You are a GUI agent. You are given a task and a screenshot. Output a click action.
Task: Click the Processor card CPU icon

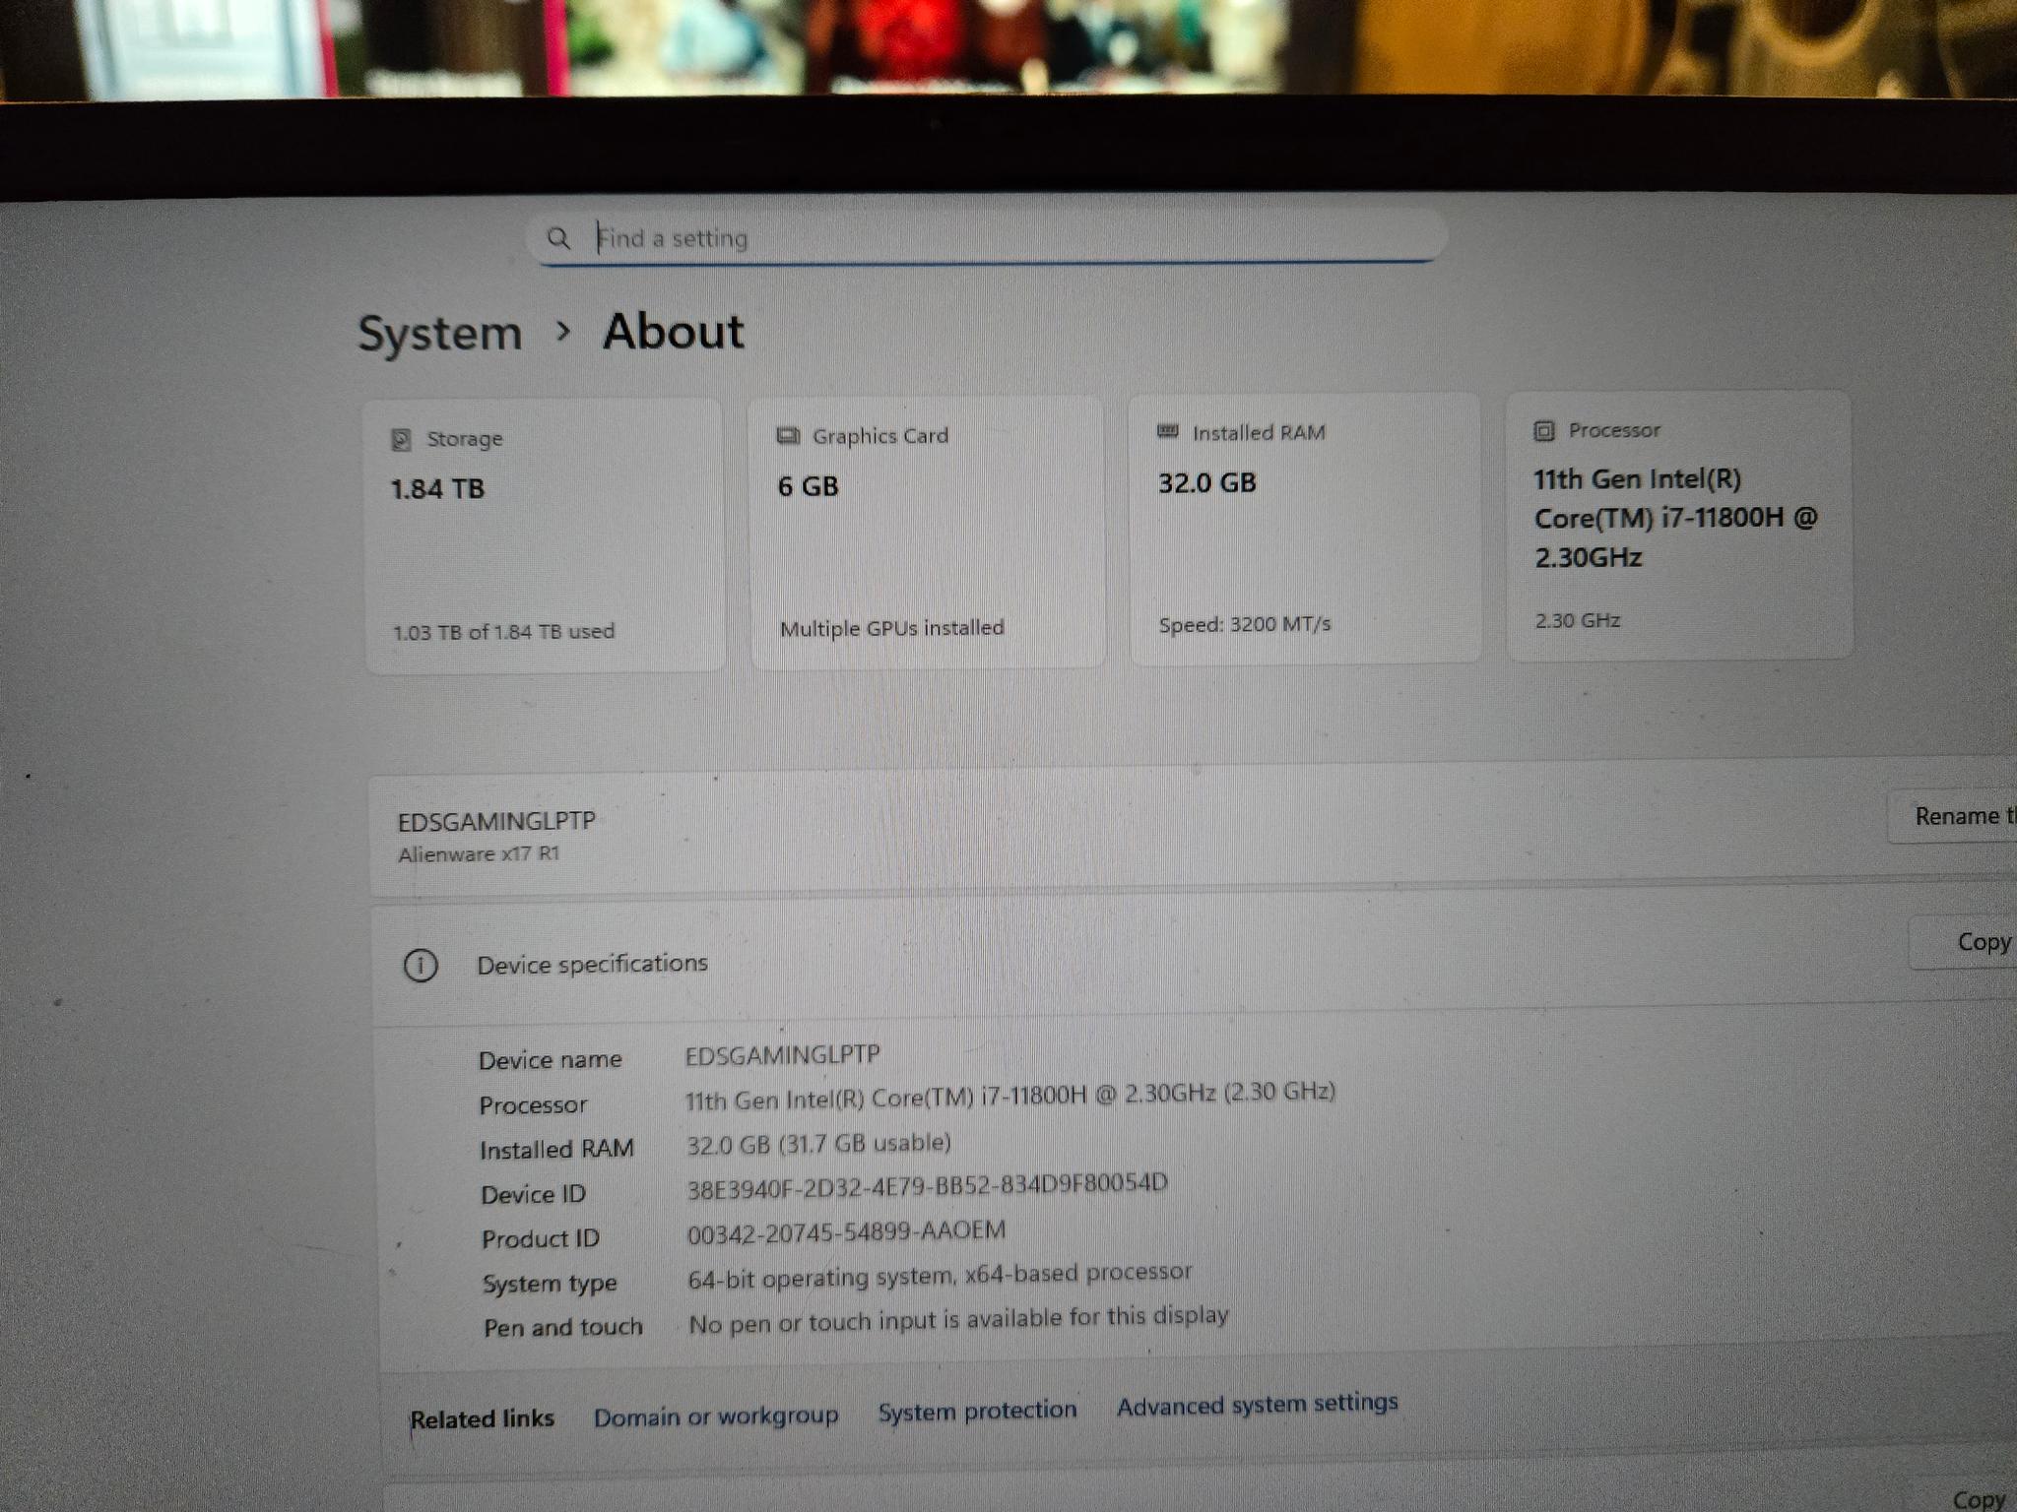pos(1543,430)
